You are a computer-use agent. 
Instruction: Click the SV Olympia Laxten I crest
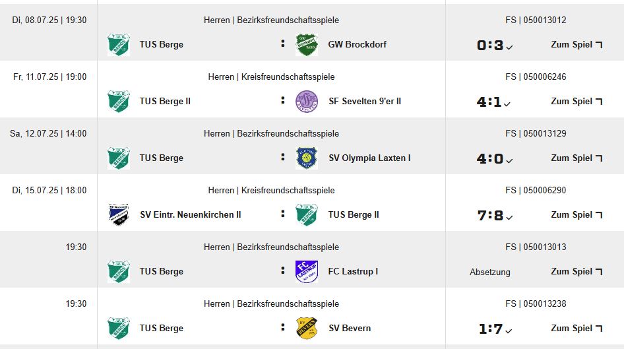[307, 158]
